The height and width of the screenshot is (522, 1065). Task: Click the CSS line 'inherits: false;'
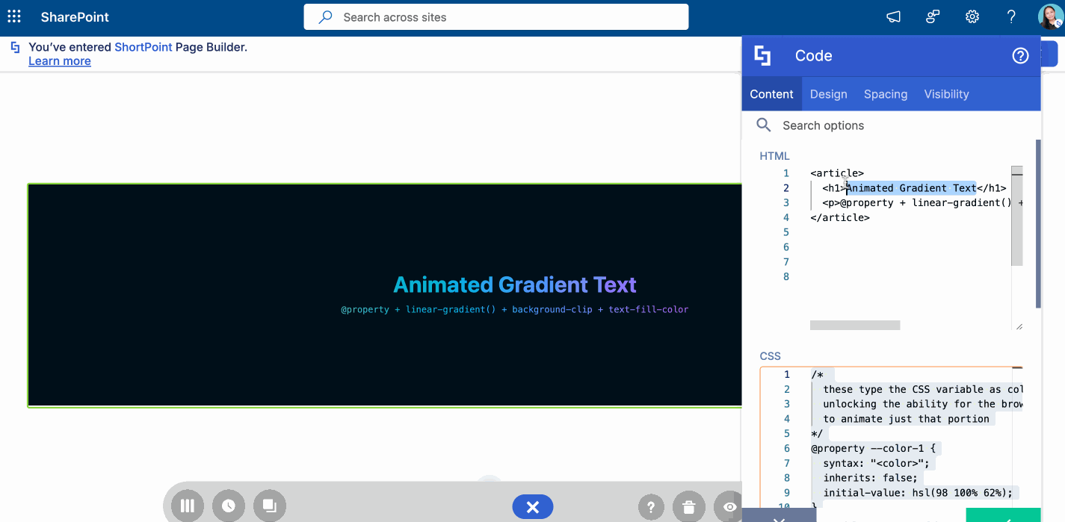870,478
